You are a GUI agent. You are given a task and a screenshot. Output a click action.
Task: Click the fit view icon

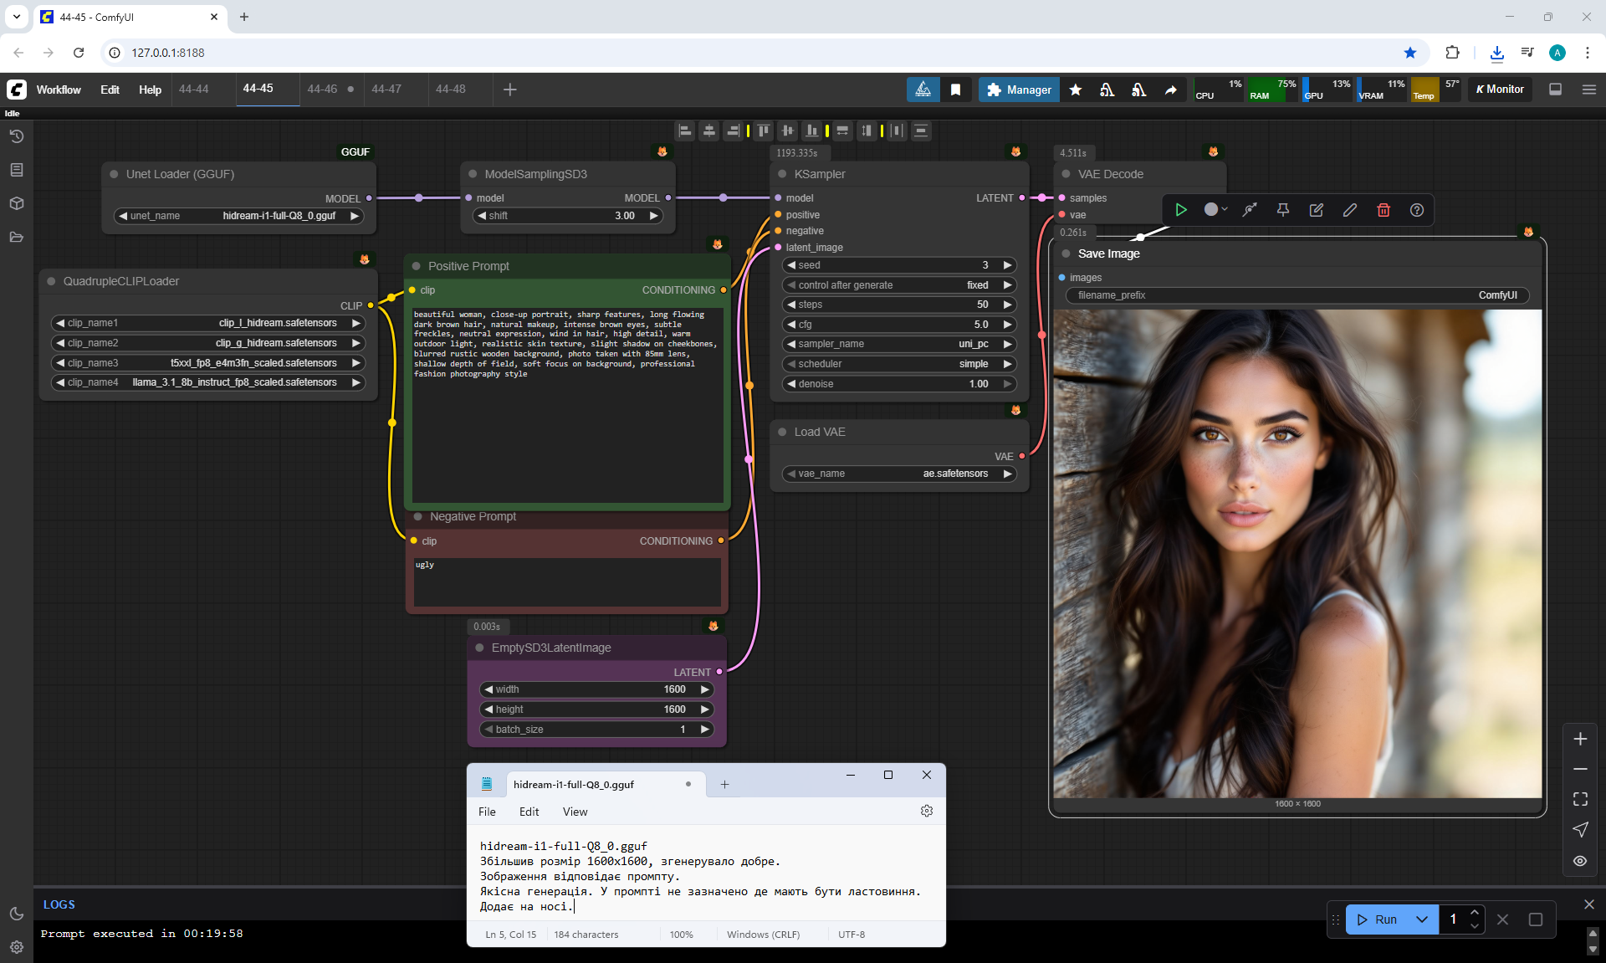pos(1580,799)
